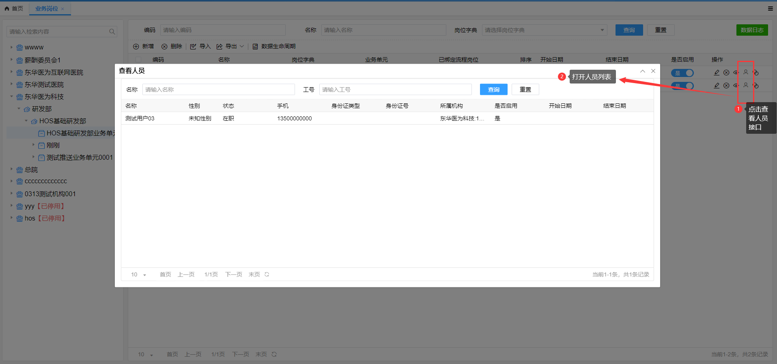
Task: Go to 末页 in 查看人员 dialog
Action: 254,275
